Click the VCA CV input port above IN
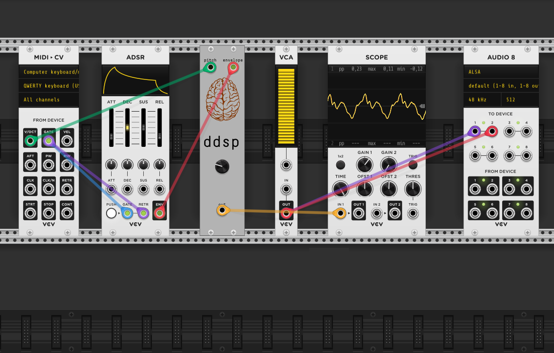The width and height of the screenshot is (554, 353). pyautogui.click(x=286, y=164)
